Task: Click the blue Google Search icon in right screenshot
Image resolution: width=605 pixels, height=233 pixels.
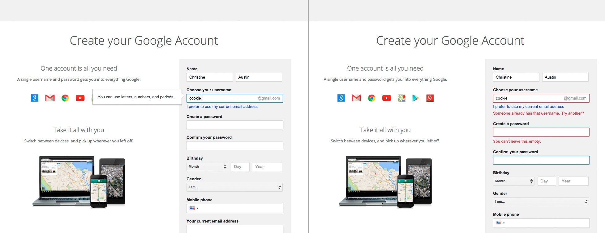Action: point(341,98)
